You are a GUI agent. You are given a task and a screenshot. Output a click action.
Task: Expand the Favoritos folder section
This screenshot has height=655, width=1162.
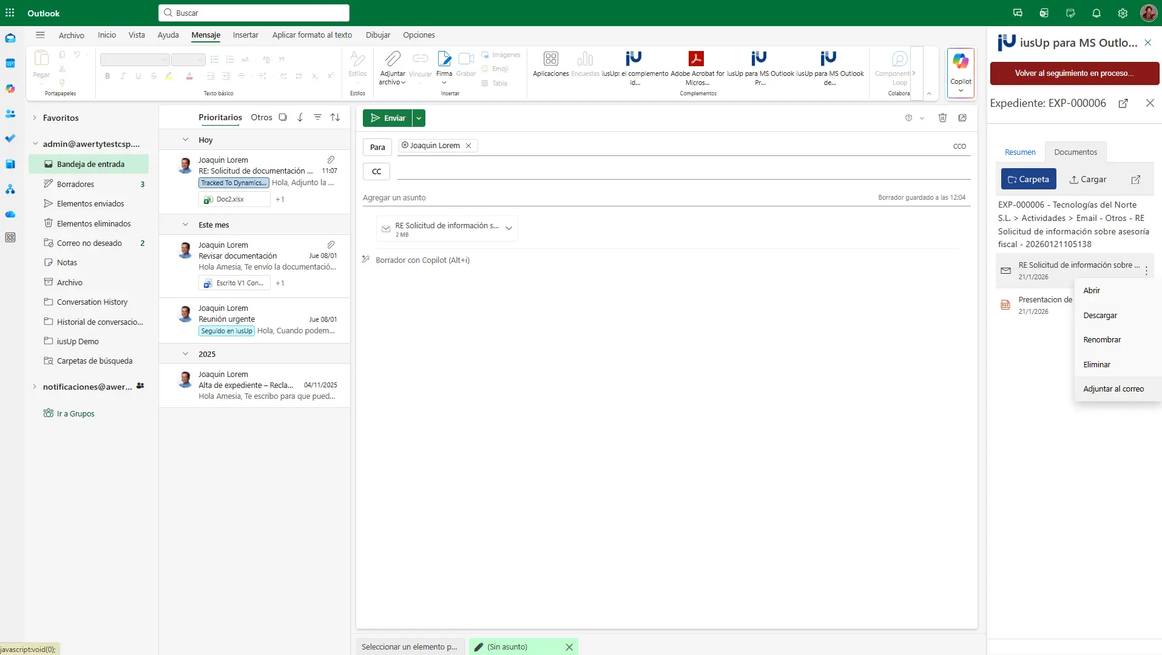pyautogui.click(x=35, y=118)
